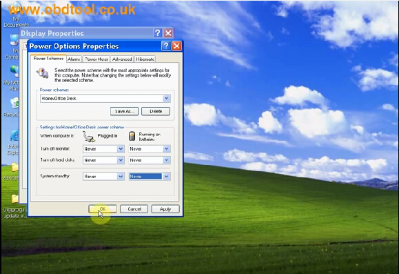Open Turn off hard disks plugged-in dropdown

103,160
